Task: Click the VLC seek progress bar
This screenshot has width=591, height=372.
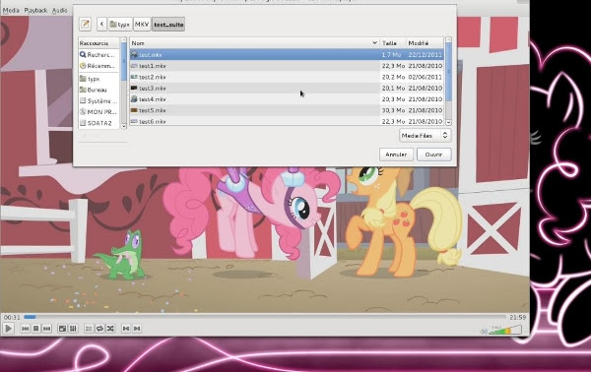Action: 265,317
